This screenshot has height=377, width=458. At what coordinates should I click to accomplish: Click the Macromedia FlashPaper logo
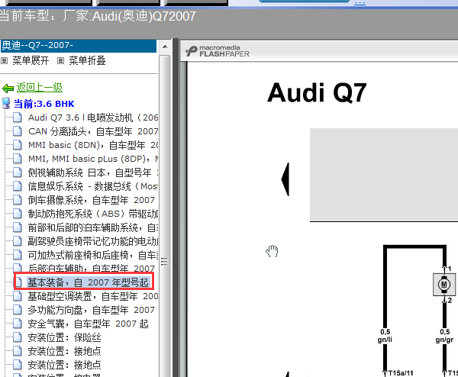pyautogui.click(x=218, y=51)
